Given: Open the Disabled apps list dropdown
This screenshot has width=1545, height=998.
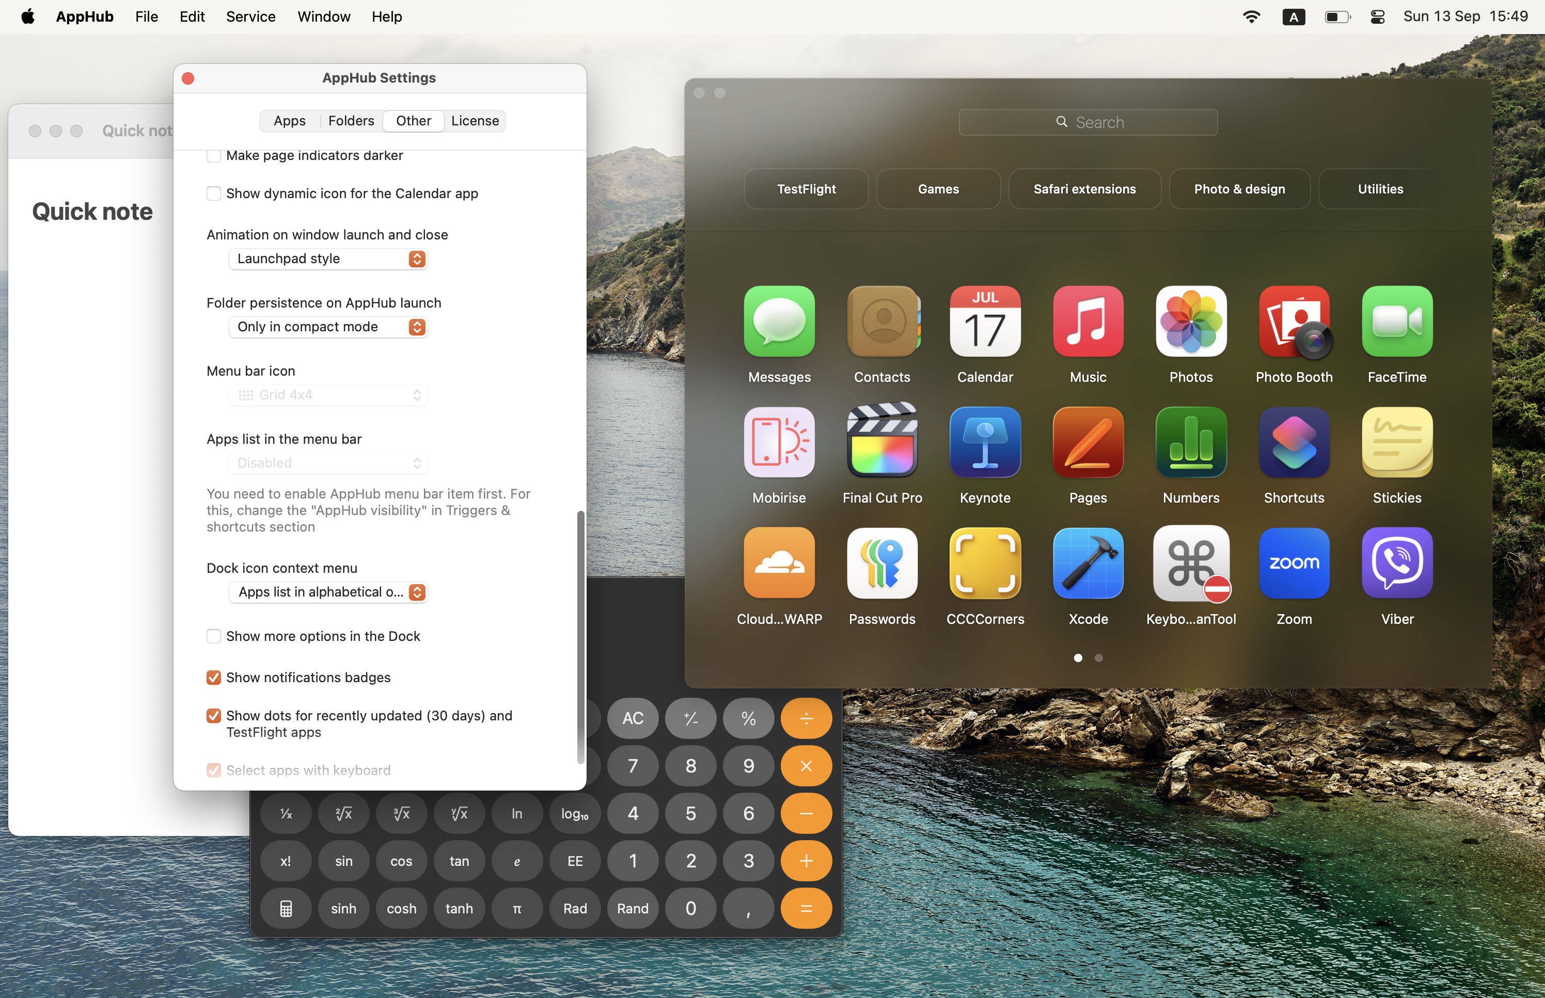Looking at the screenshot, I should [328, 463].
